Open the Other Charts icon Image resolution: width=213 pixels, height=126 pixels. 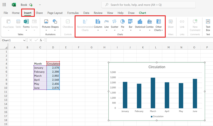point(159,22)
